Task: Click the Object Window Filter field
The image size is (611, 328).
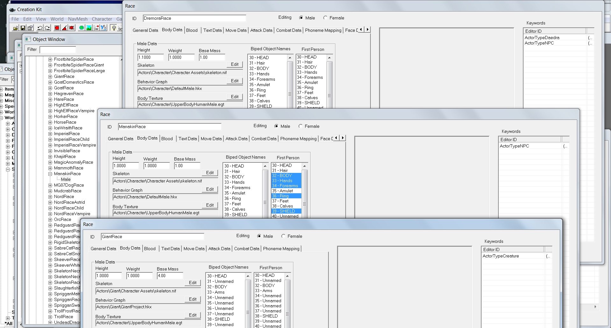Action: (58, 50)
